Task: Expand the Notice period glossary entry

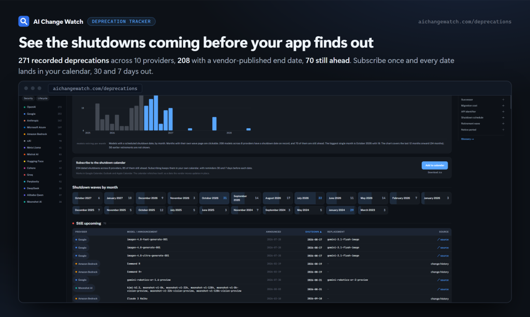Action: pos(482,130)
